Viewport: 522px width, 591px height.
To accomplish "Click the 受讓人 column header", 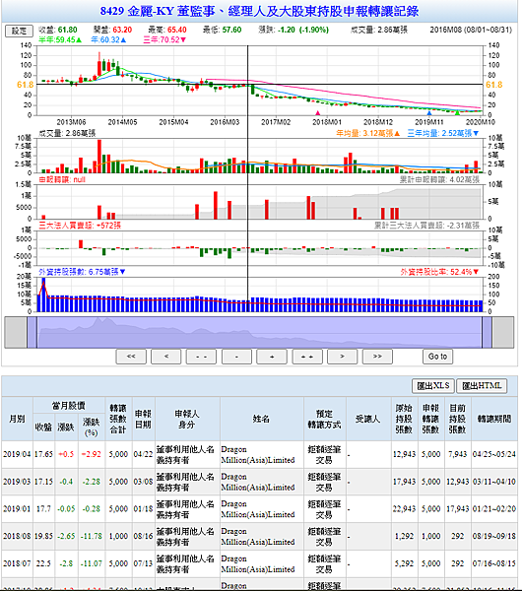I will tap(368, 419).
